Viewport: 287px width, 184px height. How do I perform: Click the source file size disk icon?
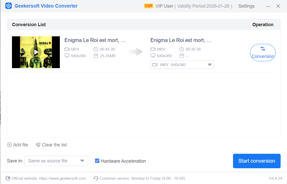point(96,56)
